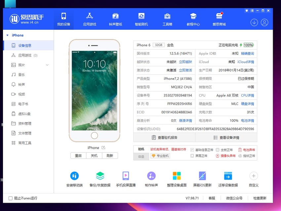The height and width of the screenshot is (211, 281).
Task: Click the 摄像头异常 status item
Action: click(x=225, y=156)
